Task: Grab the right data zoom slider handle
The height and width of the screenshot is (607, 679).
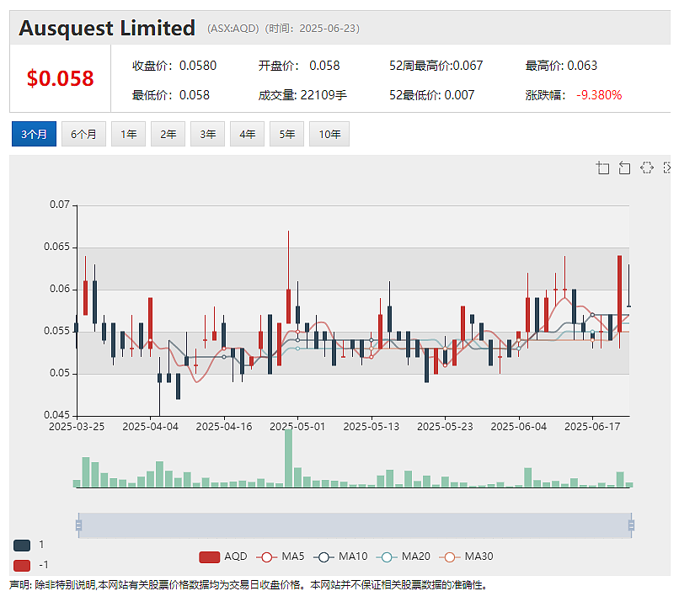Action: [x=631, y=525]
